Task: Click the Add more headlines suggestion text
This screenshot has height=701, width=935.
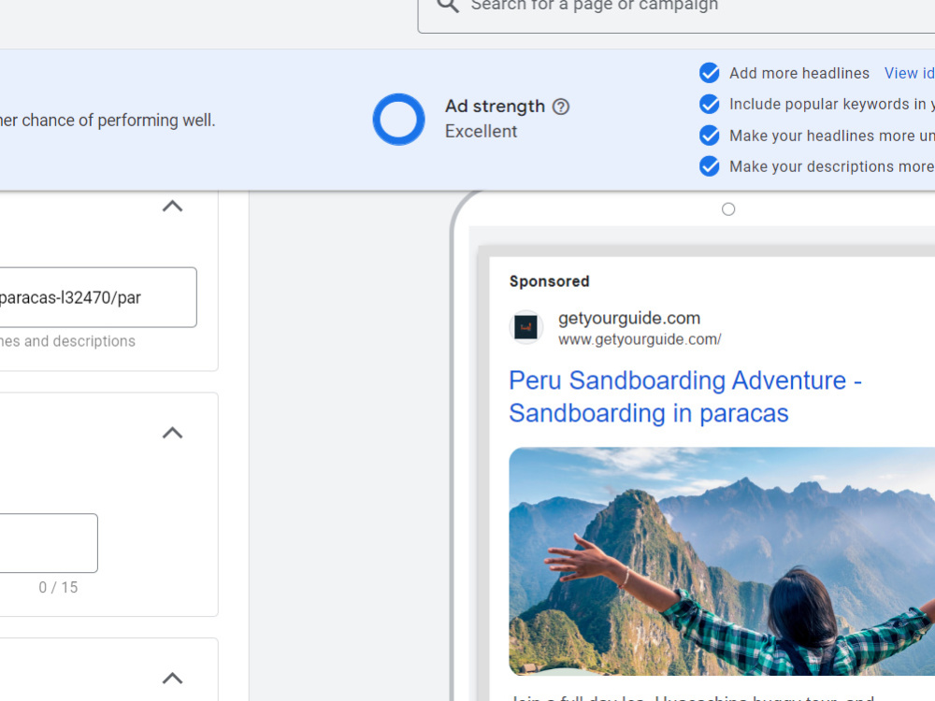Action: pos(799,73)
